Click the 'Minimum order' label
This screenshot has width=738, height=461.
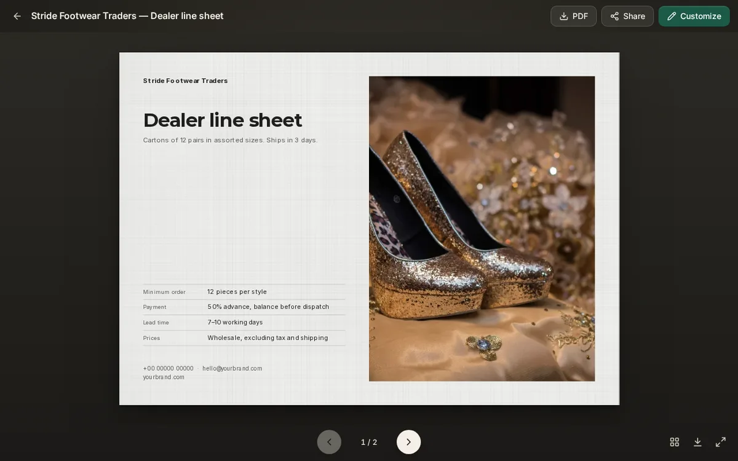(x=164, y=292)
